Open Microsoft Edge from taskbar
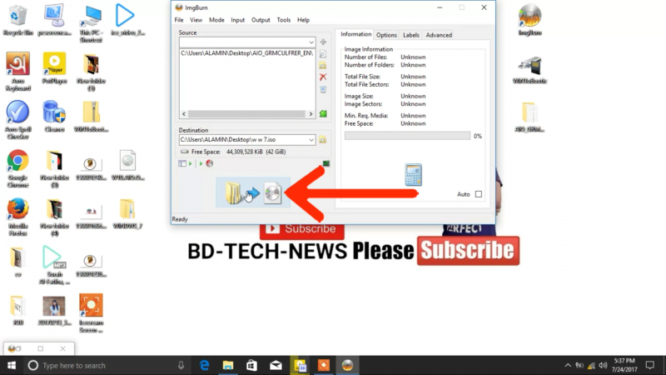 coord(204,365)
